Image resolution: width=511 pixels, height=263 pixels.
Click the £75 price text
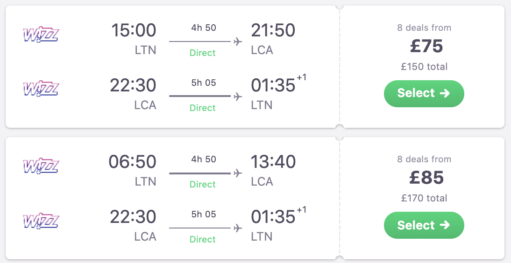coord(426,46)
